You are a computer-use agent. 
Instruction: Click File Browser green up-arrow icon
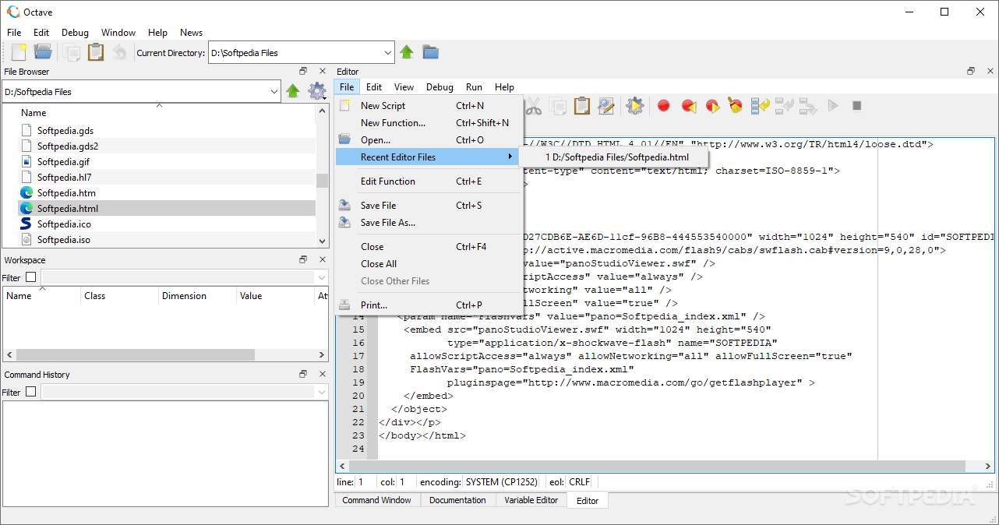pyautogui.click(x=293, y=91)
